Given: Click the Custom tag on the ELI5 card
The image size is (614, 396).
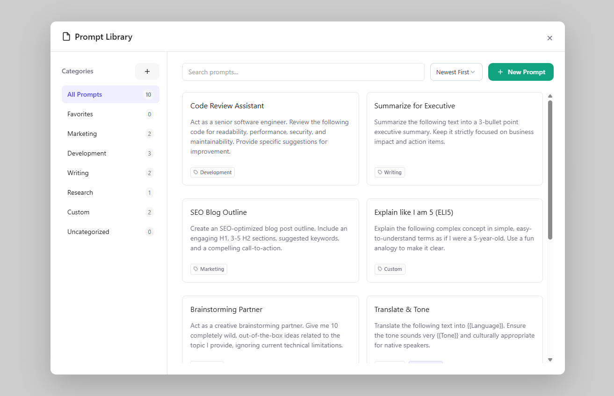Looking at the screenshot, I should [x=390, y=269].
